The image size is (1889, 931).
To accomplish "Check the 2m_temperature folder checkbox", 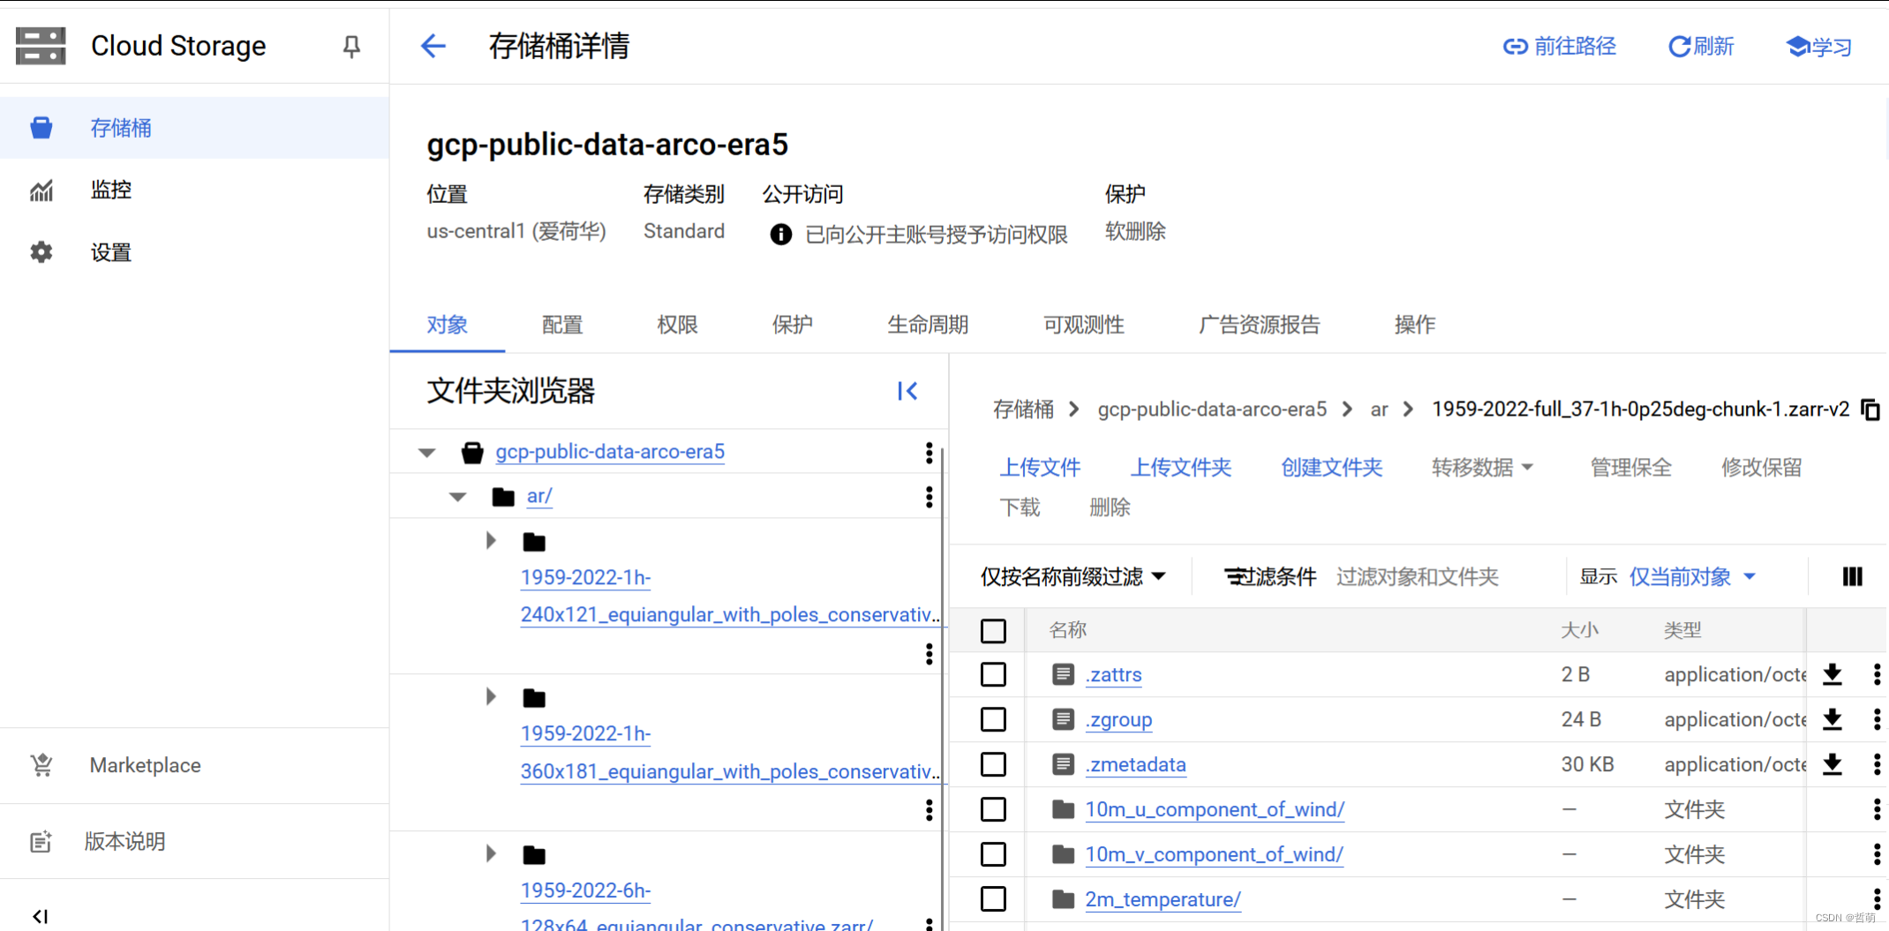I will point(993,900).
